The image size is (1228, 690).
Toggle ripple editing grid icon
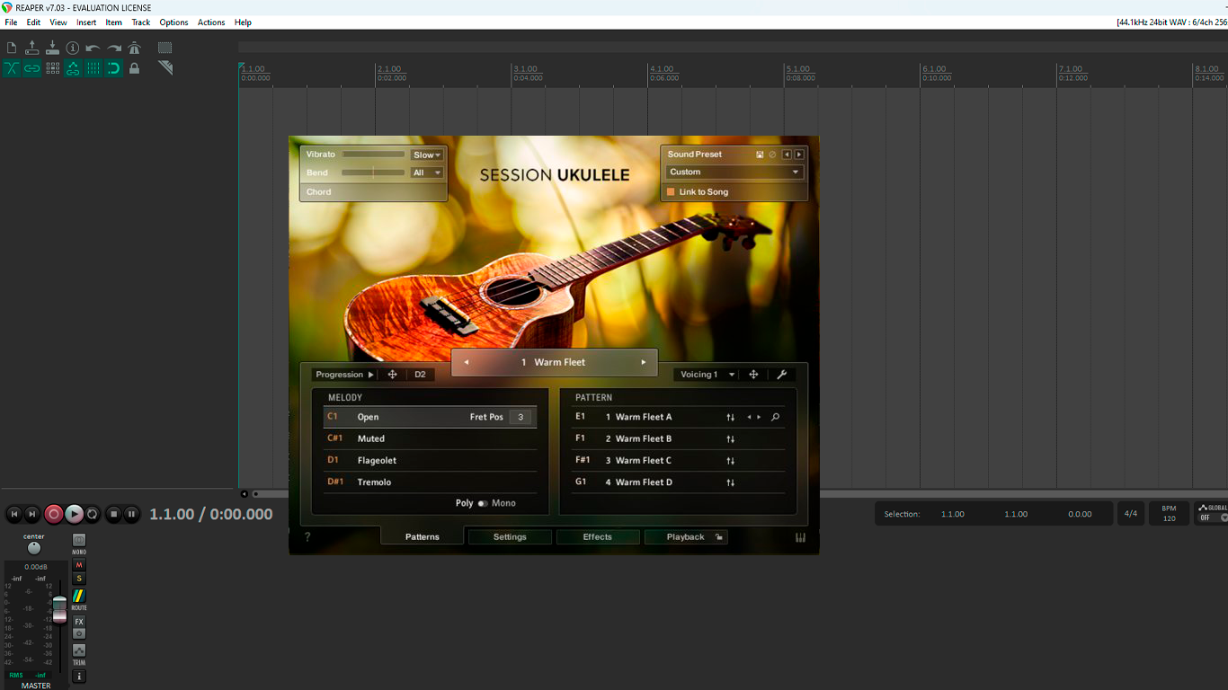tap(52, 68)
